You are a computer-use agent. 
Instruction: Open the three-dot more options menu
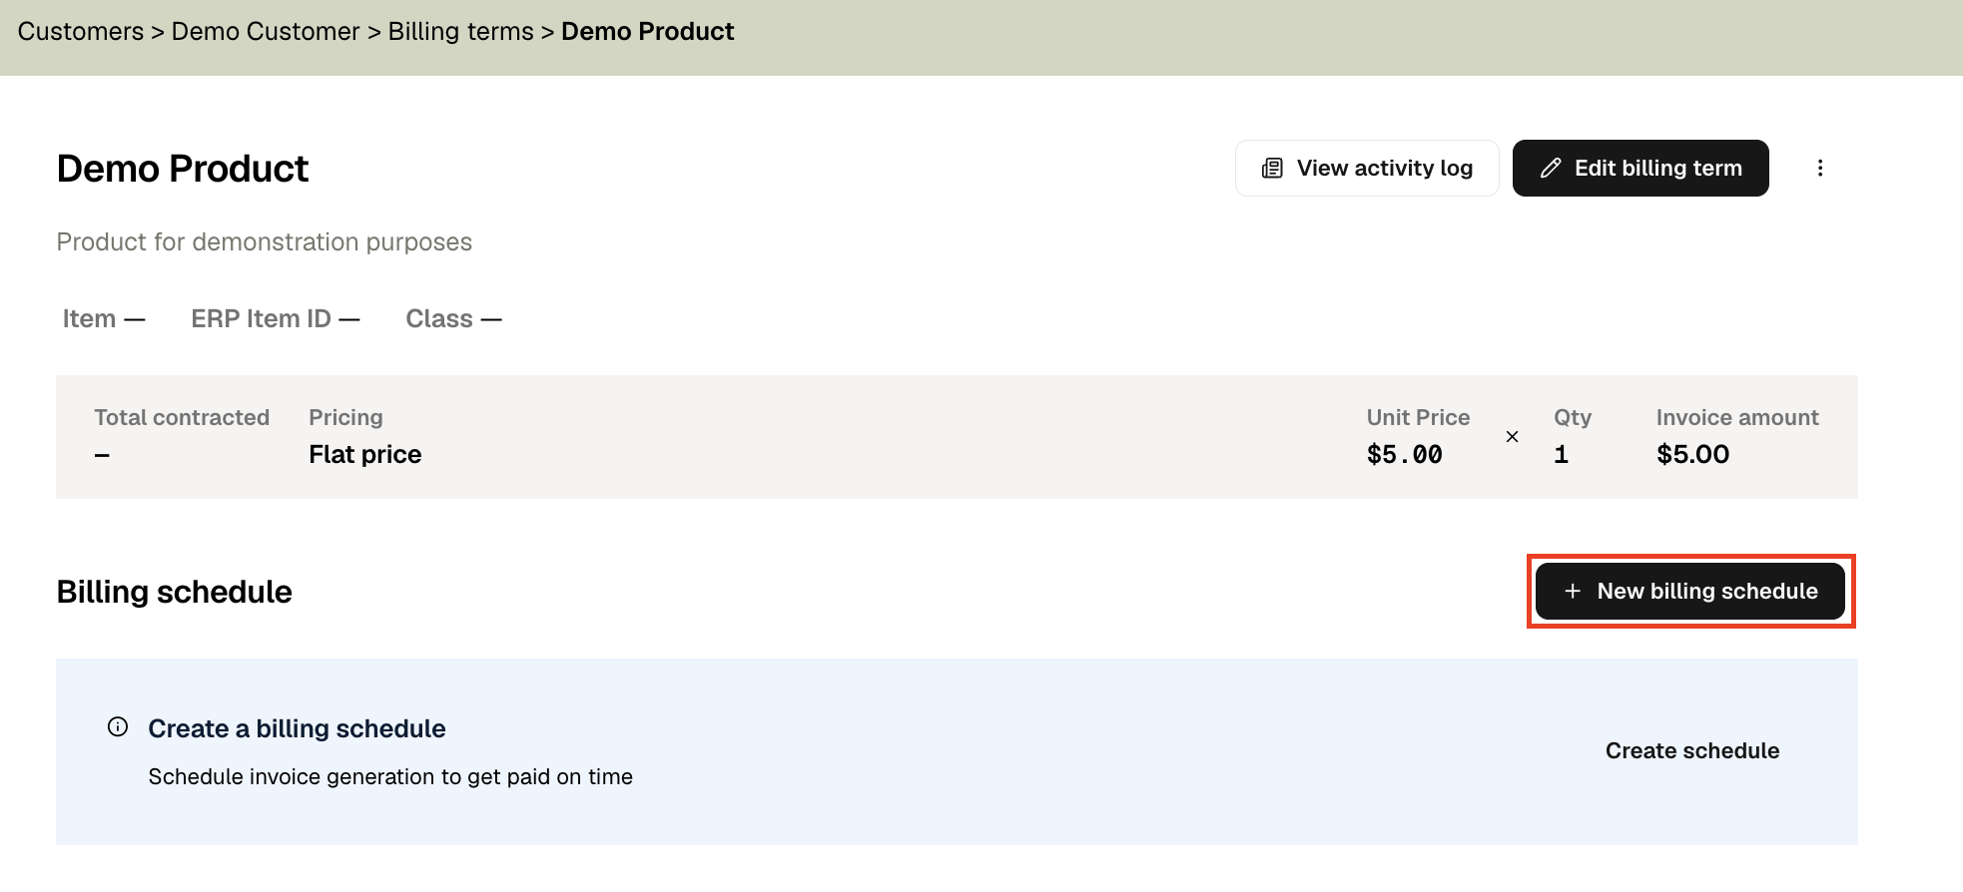[x=1820, y=168]
